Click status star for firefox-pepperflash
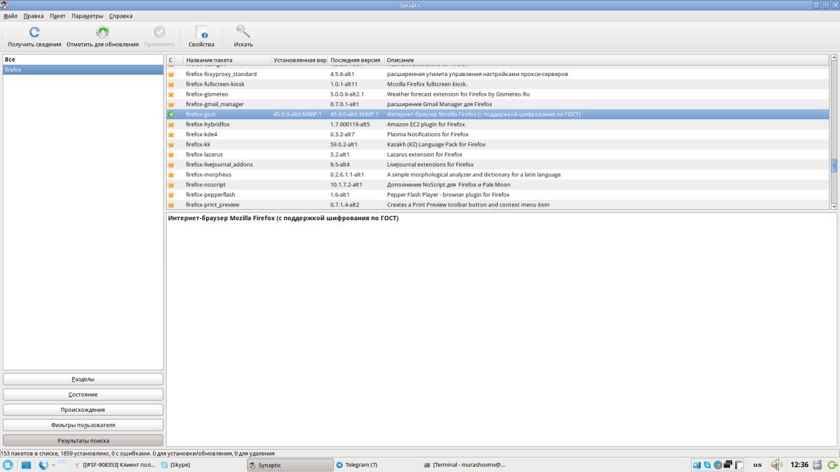 click(171, 195)
